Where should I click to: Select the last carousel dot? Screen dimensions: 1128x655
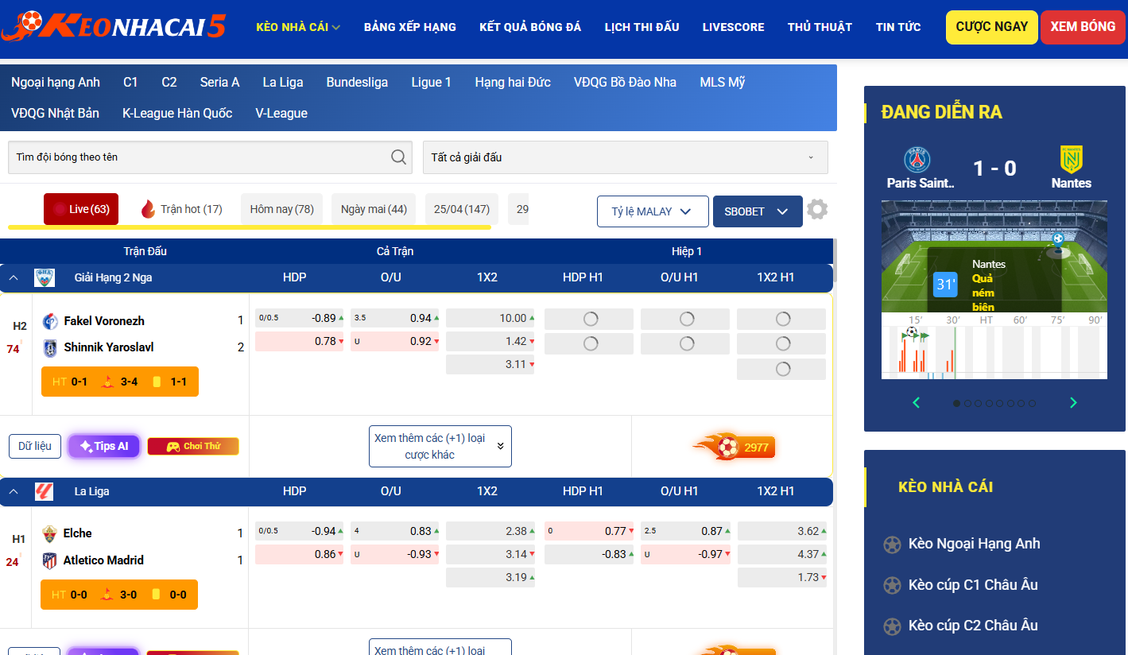point(1032,403)
